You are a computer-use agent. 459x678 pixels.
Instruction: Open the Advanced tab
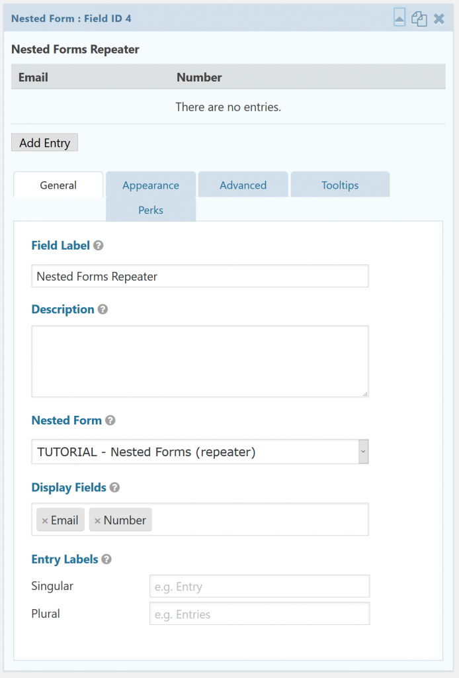pyautogui.click(x=243, y=185)
